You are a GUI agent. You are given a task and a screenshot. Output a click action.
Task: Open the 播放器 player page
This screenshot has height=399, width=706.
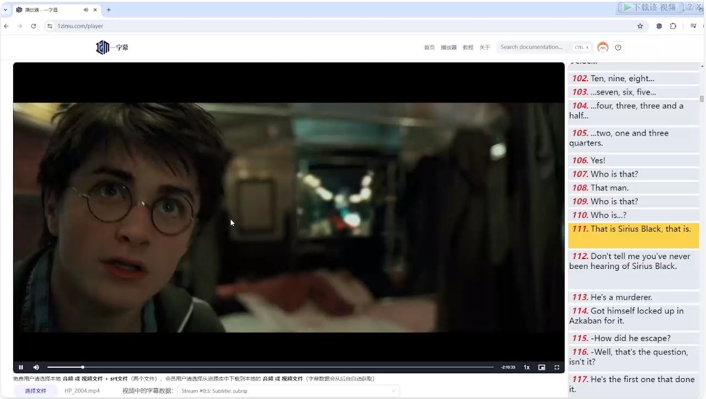click(449, 48)
